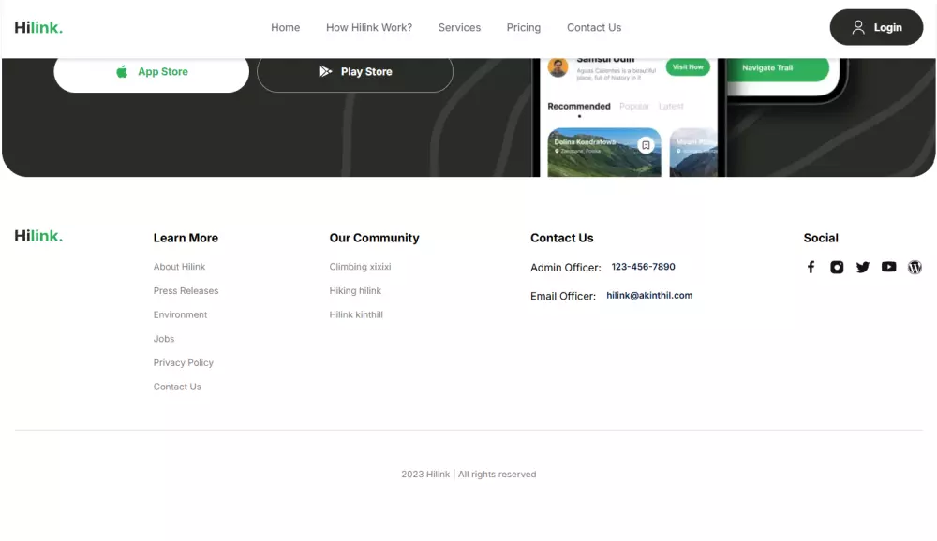Download from Play Store button

pyautogui.click(x=355, y=72)
